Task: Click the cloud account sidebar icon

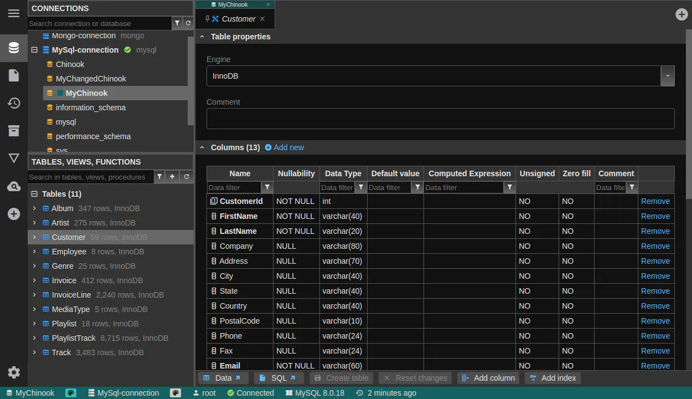Action: pyautogui.click(x=14, y=187)
